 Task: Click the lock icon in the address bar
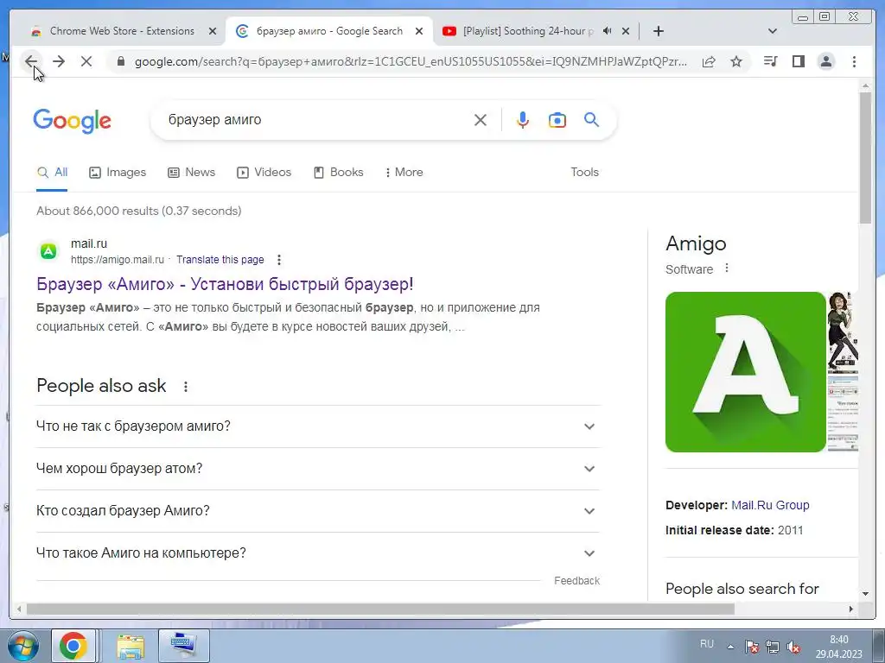click(x=120, y=61)
